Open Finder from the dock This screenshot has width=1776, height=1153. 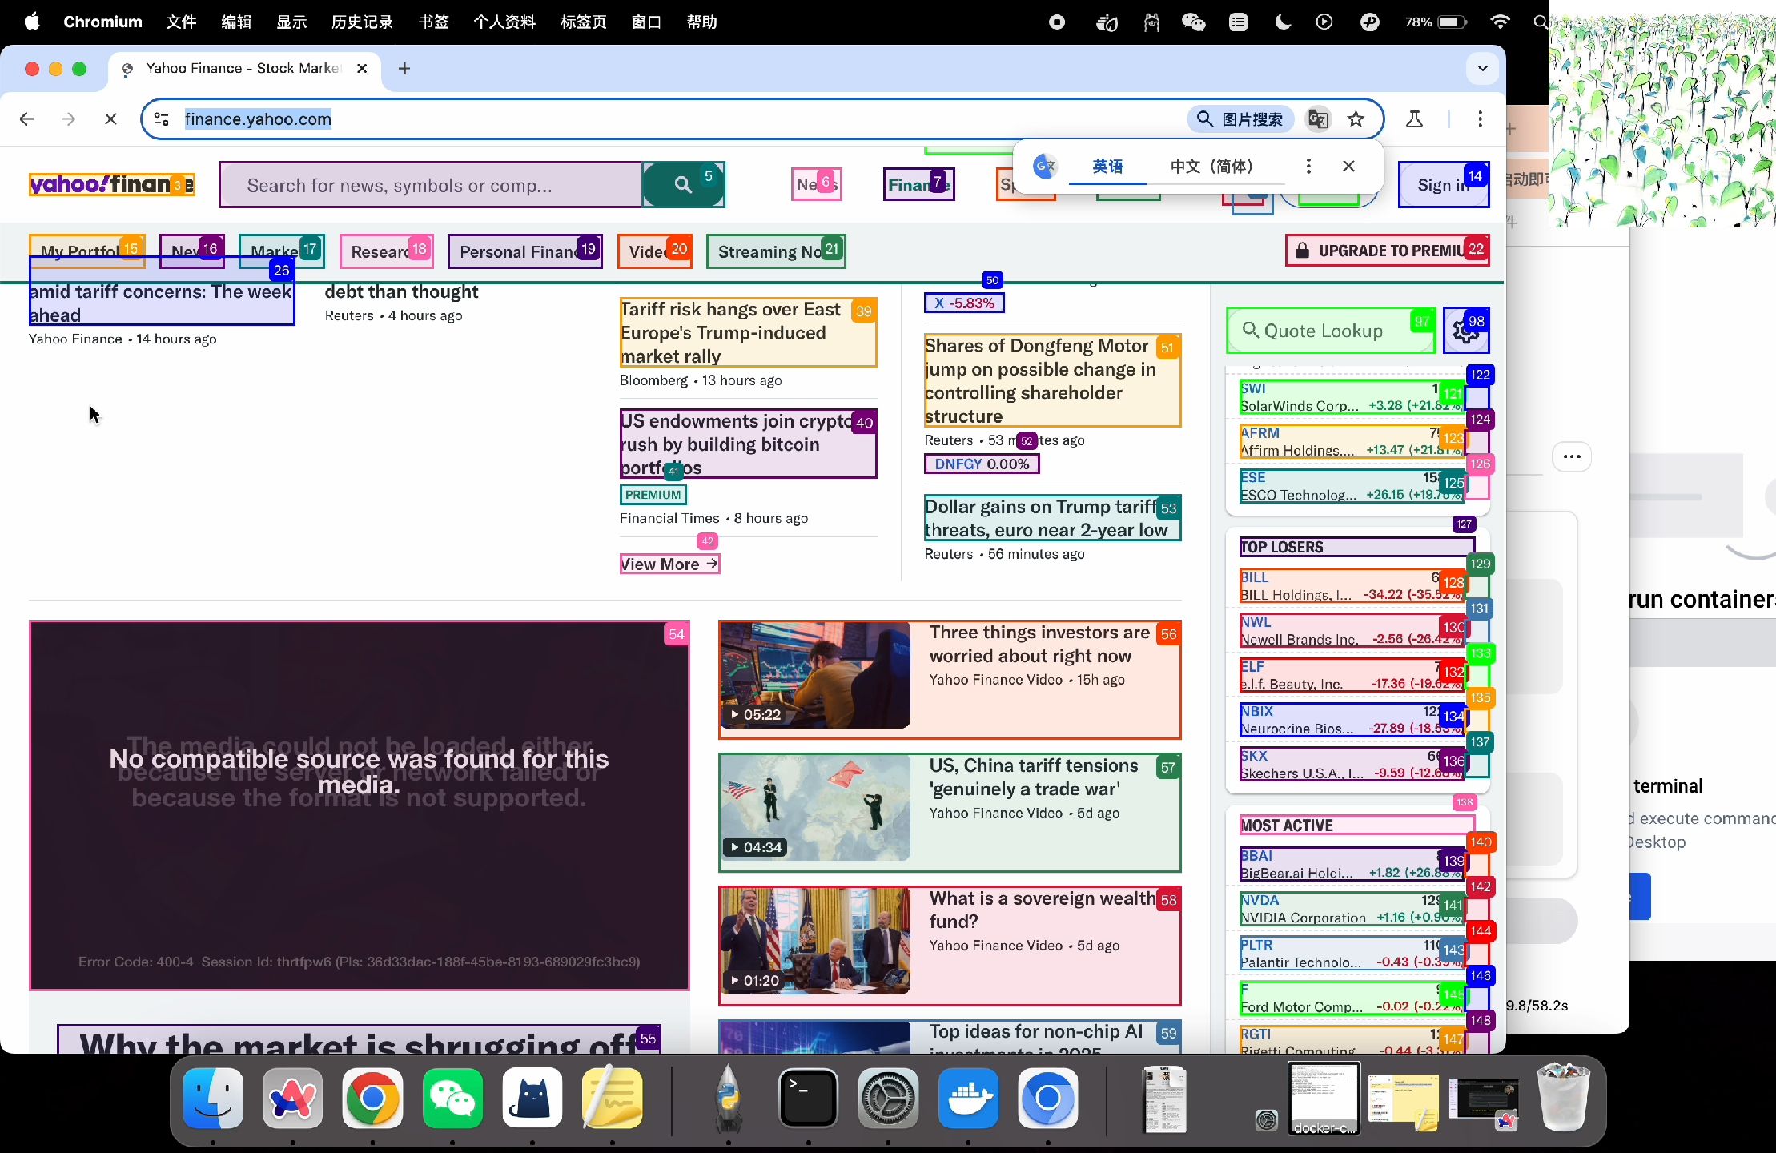pos(213,1099)
